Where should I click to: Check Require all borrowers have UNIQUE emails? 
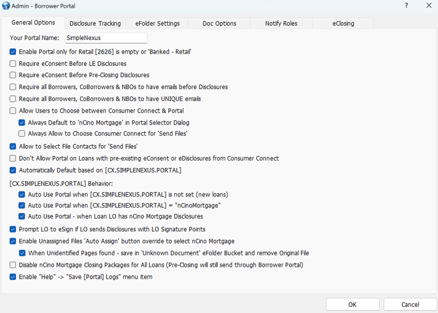[x=13, y=99]
